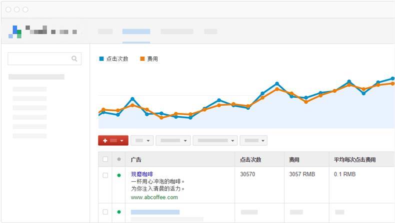The height and width of the screenshot is (223, 395).
Task: Expand the first gray dropdown after red button
Action: pyautogui.click(x=142, y=141)
